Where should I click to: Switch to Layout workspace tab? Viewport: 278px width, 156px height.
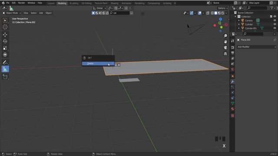click(51, 3)
